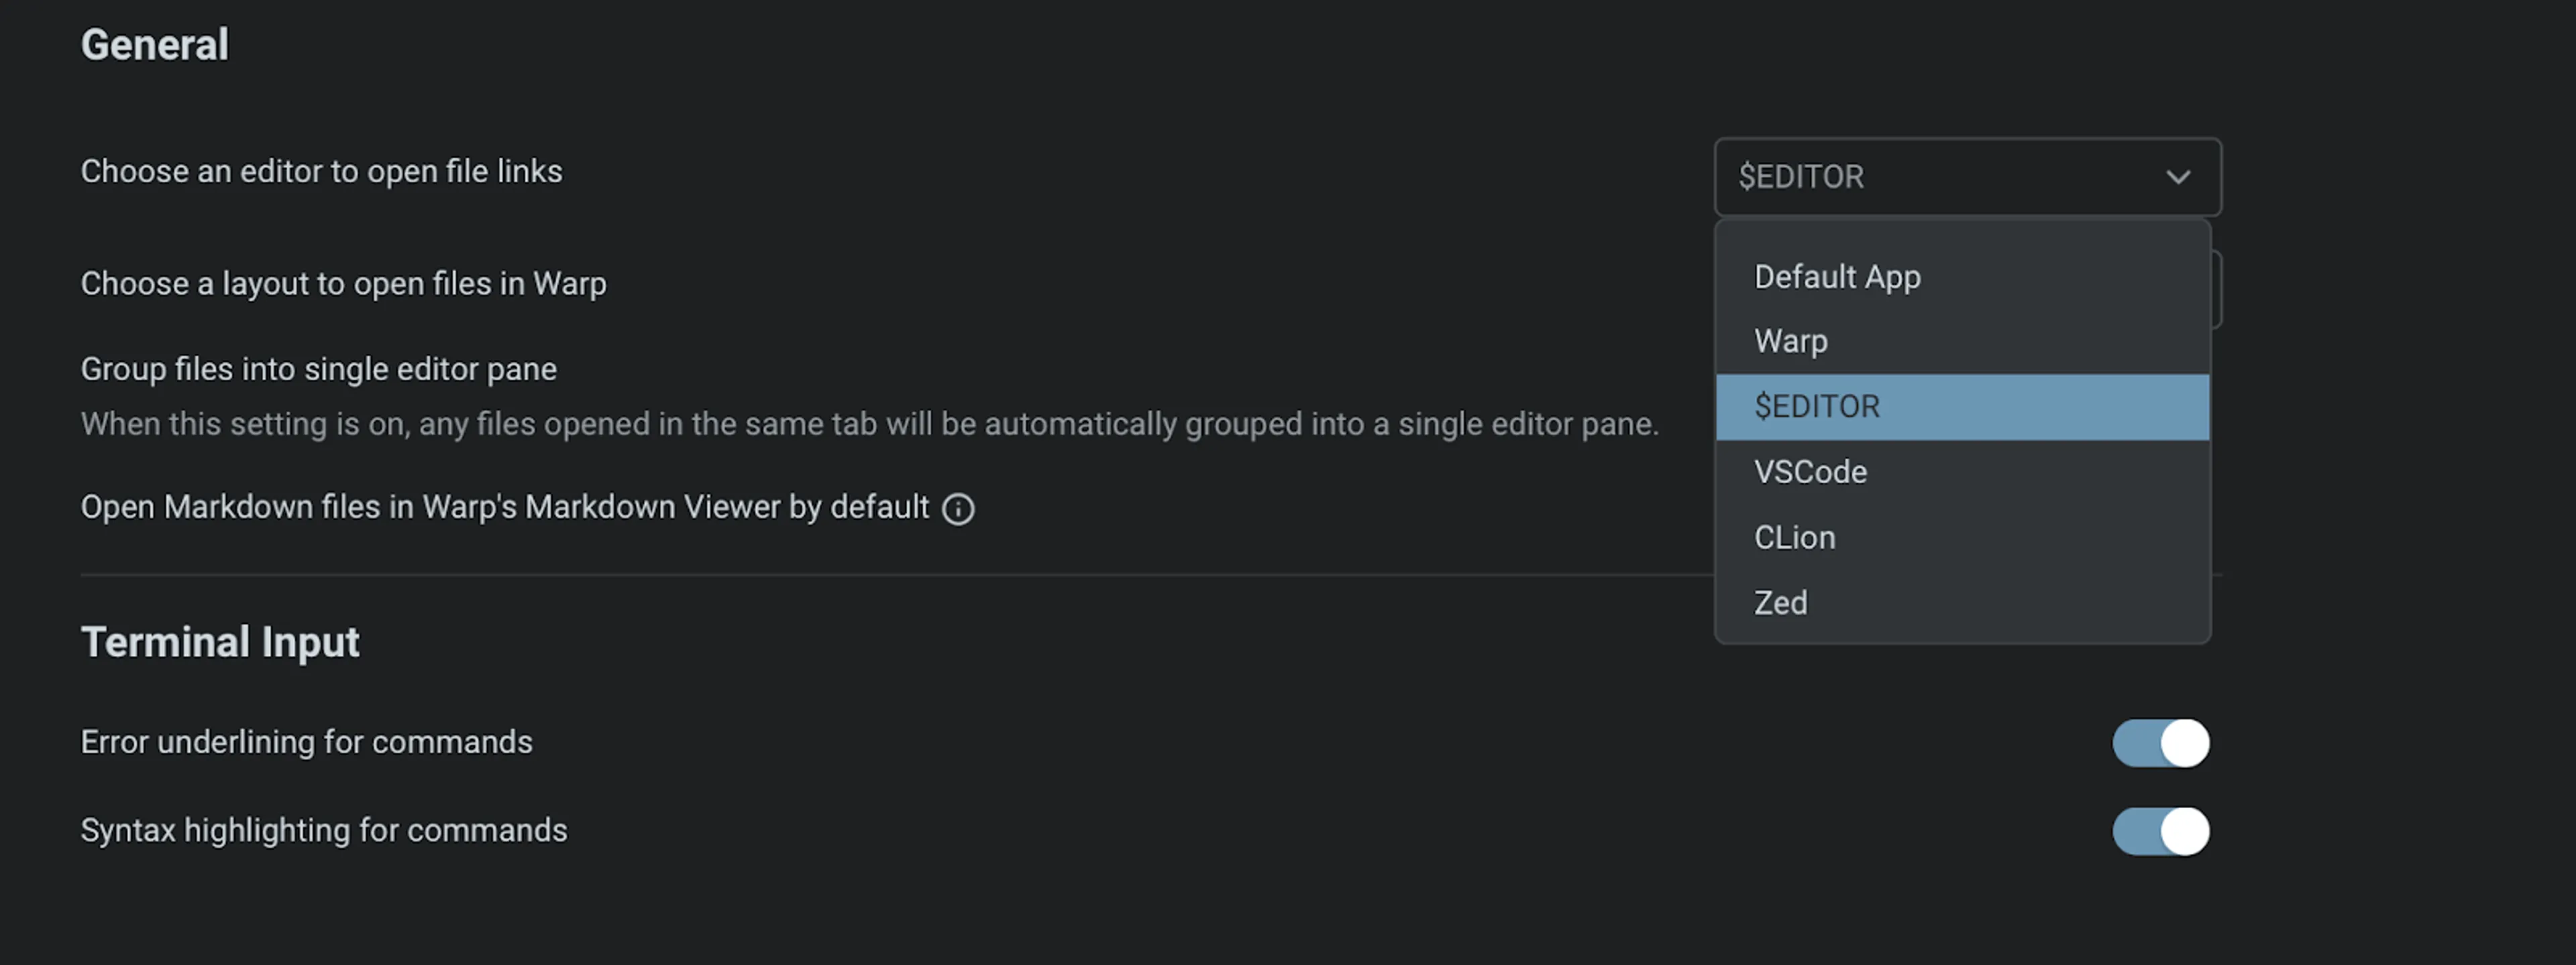Click the grouped editor pane description text
Image resolution: width=2576 pixels, height=965 pixels.
pyautogui.click(x=869, y=425)
